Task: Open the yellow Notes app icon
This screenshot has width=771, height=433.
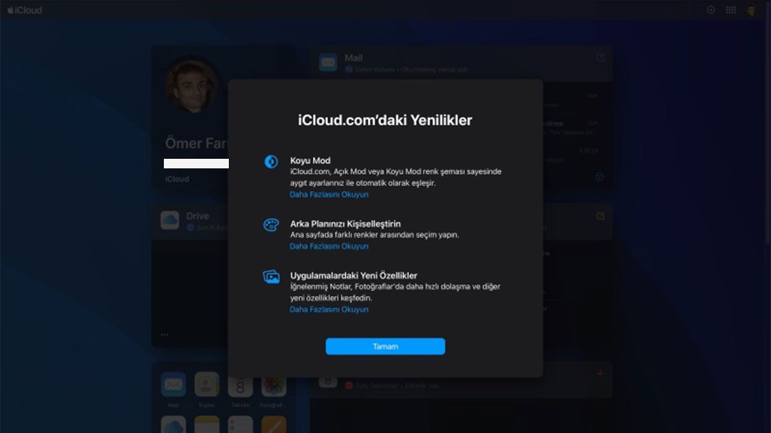Action: (207, 425)
